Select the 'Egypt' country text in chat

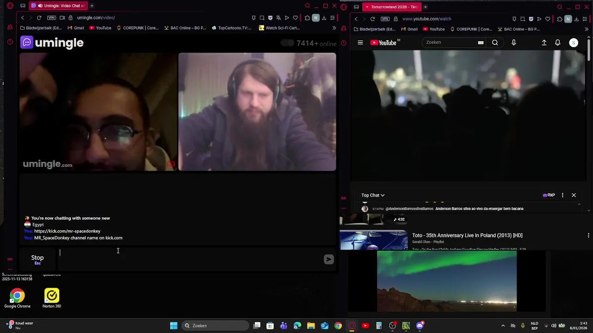[38, 225]
